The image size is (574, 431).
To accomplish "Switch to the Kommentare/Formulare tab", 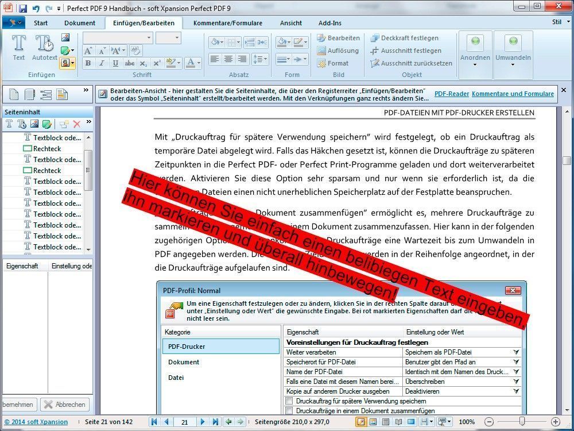I will click(x=228, y=23).
